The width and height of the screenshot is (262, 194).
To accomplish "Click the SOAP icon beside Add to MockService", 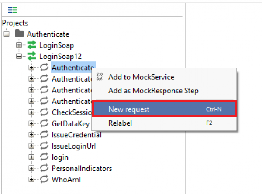I will [100, 77].
